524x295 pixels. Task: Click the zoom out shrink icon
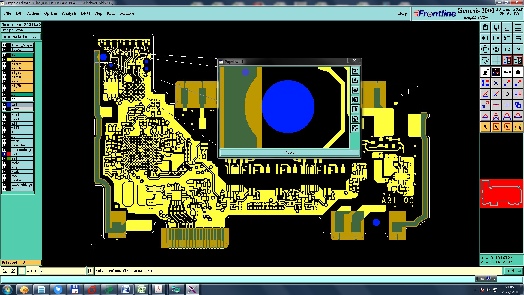(x=496, y=49)
